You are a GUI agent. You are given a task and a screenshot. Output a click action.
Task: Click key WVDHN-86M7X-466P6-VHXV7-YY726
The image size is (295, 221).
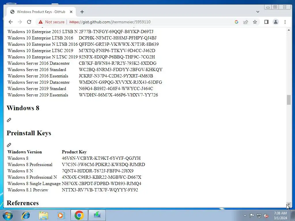(118, 95)
